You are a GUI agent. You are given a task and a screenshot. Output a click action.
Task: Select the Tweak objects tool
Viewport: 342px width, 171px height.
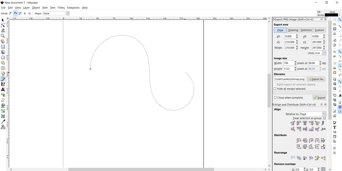[3, 31]
